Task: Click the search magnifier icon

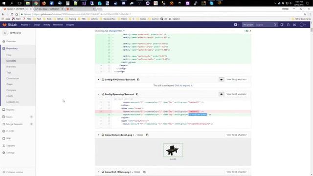Action: click(275, 25)
